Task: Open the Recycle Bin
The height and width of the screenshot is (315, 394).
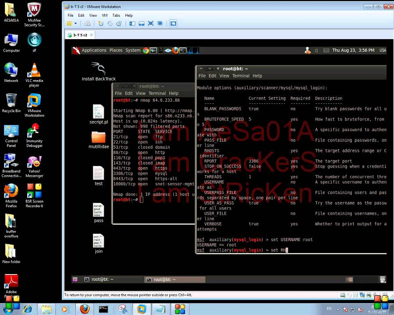Action: [x=11, y=103]
